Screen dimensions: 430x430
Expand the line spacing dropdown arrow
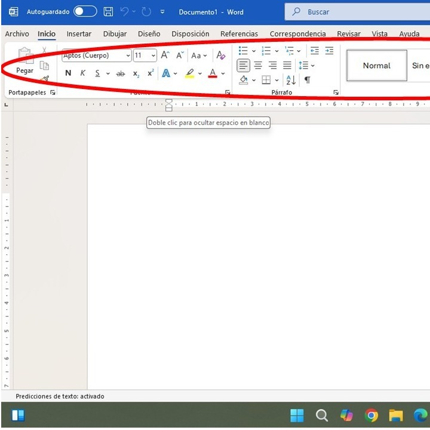pos(313,66)
